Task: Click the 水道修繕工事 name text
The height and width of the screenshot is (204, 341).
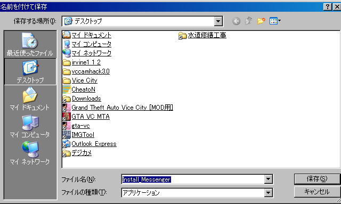Action: click(x=207, y=35)
